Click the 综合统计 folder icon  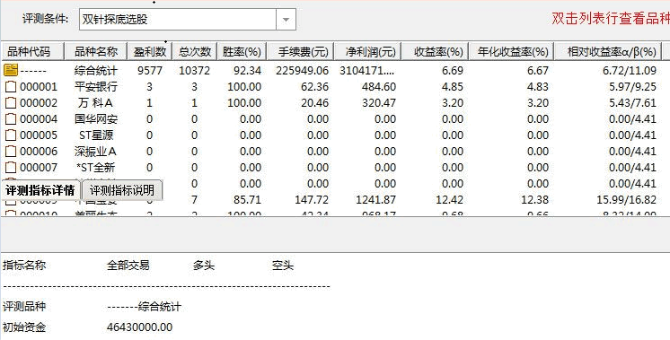click(x=11, y=70)
